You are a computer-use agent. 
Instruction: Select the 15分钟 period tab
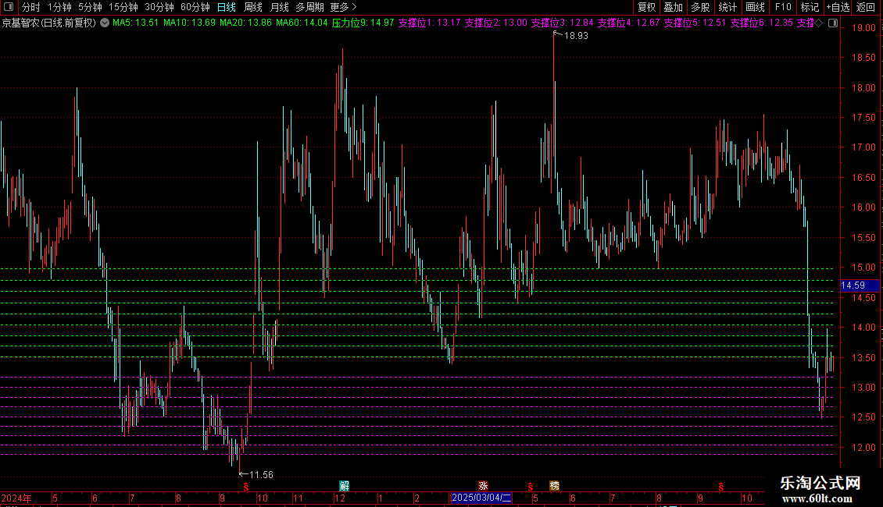tap(123, 7)
